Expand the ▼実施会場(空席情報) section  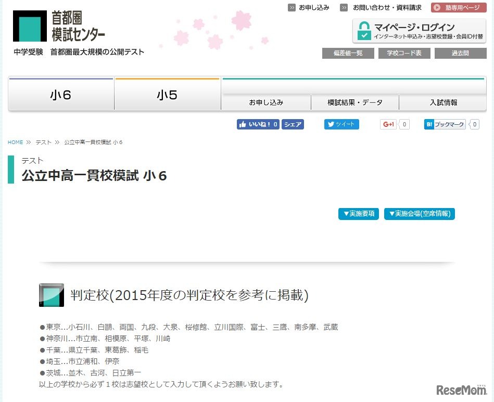[419, 214]
